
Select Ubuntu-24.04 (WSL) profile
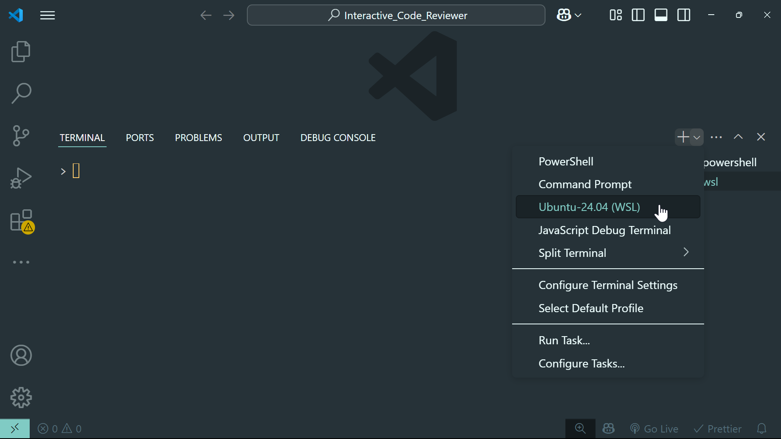[x=608, y=207]
